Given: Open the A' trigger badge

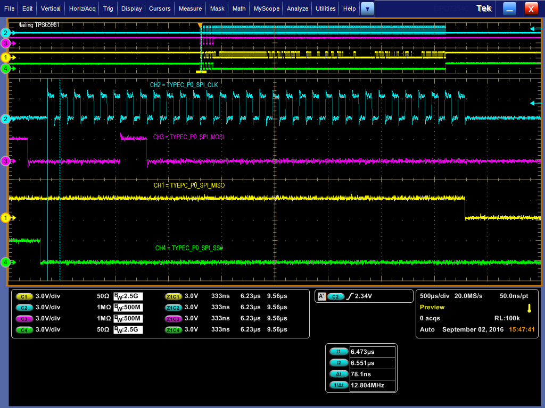Looking at the screenshot, I should tap(321, 296).
